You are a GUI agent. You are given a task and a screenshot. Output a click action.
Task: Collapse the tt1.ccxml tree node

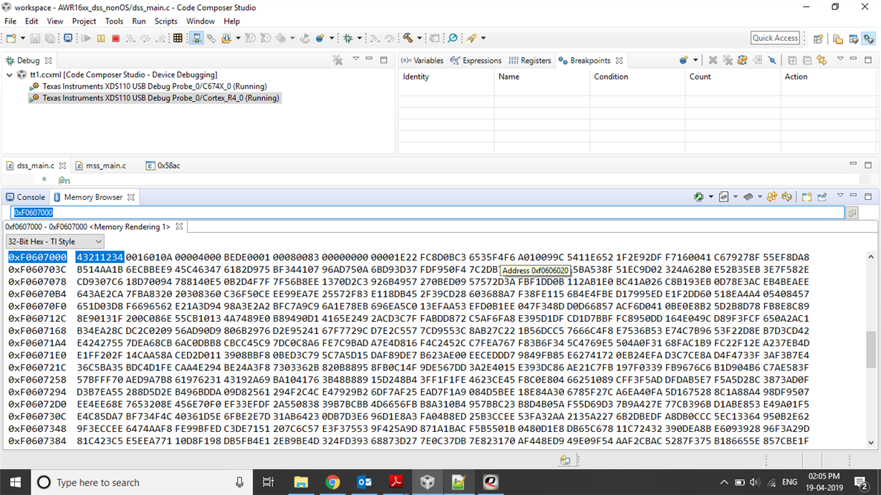click(x=9, y=75)
